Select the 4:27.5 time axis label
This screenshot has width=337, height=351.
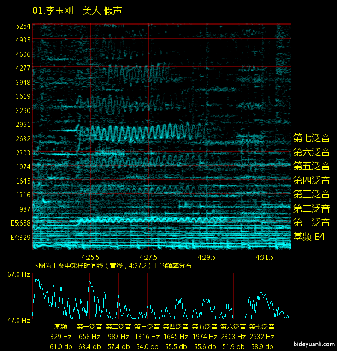pos(148,257)
